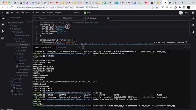Change language mode JavaScript in status bar
The image size is (196, 110).
coord(171,42)
